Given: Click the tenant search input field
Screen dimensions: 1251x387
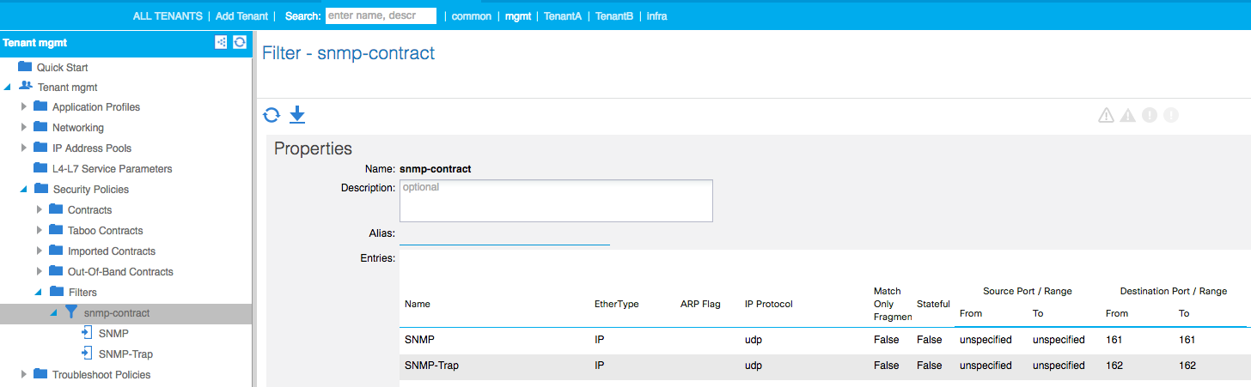Looking at the screenshot, I should pyautogui.click(x=381, y=15).
